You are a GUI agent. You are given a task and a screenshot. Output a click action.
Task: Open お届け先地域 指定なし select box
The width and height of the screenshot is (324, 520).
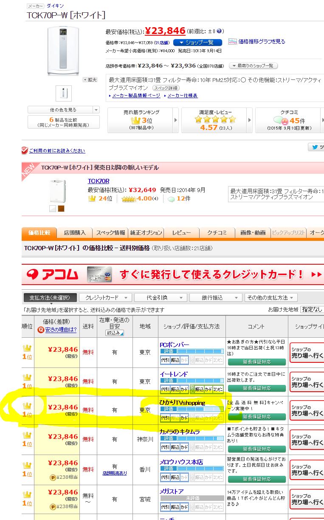pos(312,310)
